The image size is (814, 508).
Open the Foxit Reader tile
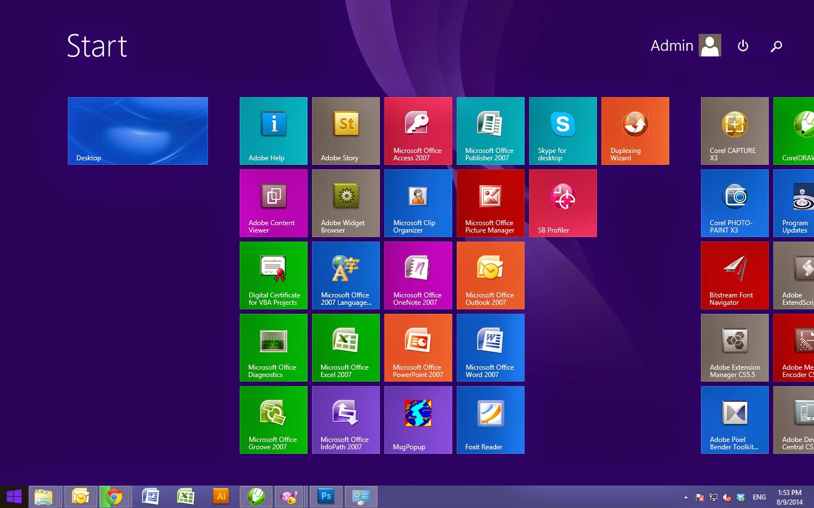coord(491,420)
